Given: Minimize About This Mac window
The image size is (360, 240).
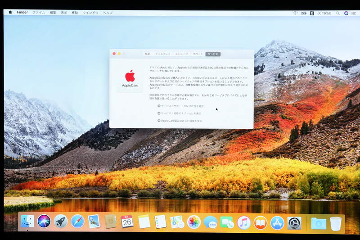Looking at the screenshot, I should point(119,54).
